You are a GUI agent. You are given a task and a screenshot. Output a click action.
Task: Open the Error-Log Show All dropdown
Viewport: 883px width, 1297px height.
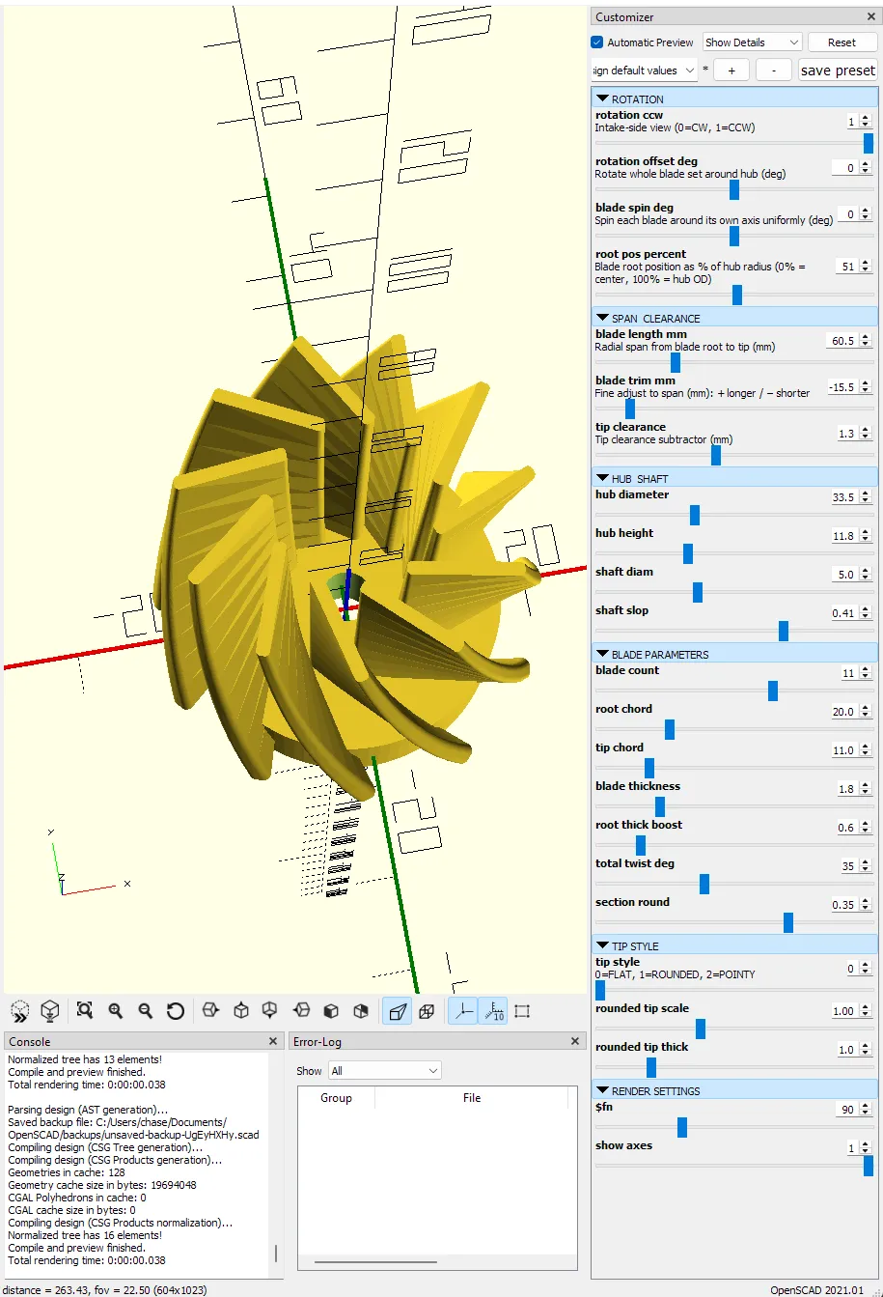pos(384,1071)
